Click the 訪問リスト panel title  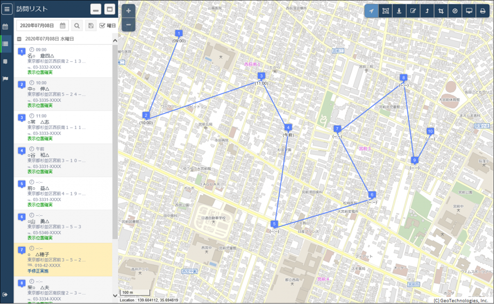tap(32, 9)
